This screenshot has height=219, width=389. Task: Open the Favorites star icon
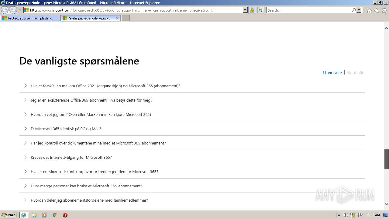point(377,11)
